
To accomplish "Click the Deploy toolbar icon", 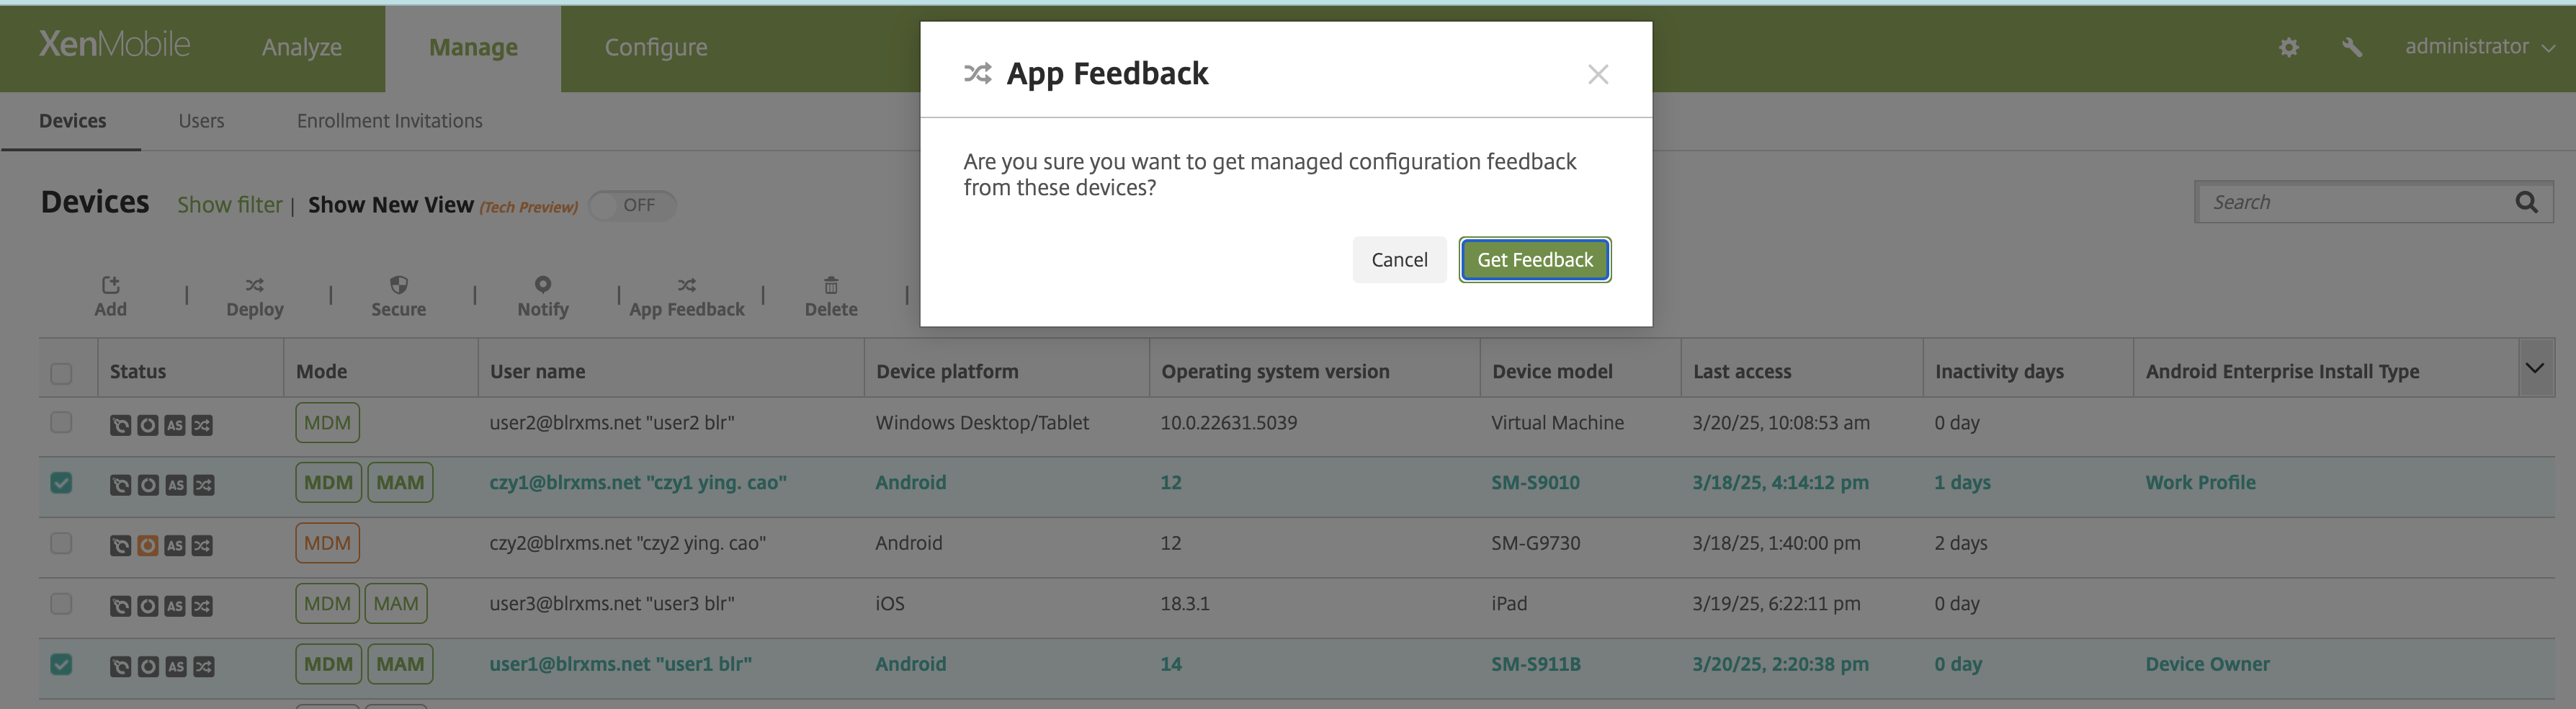I will pos(254,286).
